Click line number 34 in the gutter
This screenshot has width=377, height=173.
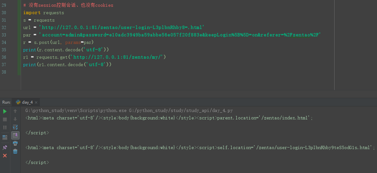4,42
